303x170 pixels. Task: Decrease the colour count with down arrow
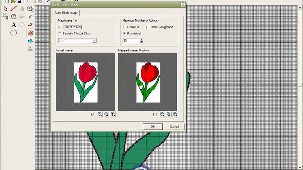[142, 42]
